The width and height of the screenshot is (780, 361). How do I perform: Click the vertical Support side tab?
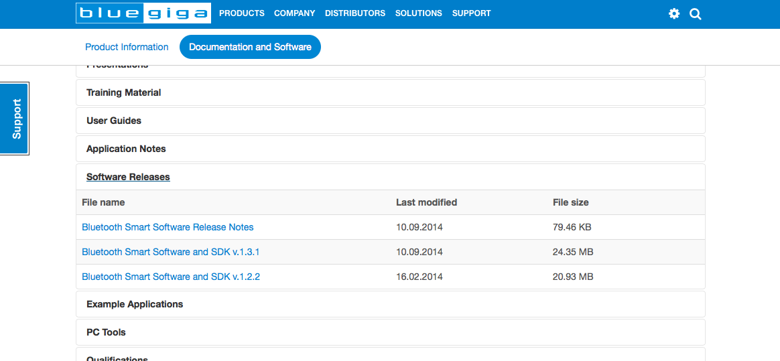coord(16,119)
